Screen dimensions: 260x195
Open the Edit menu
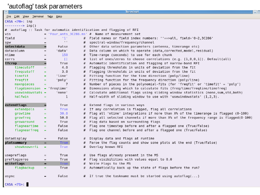[x=17, y=16]
